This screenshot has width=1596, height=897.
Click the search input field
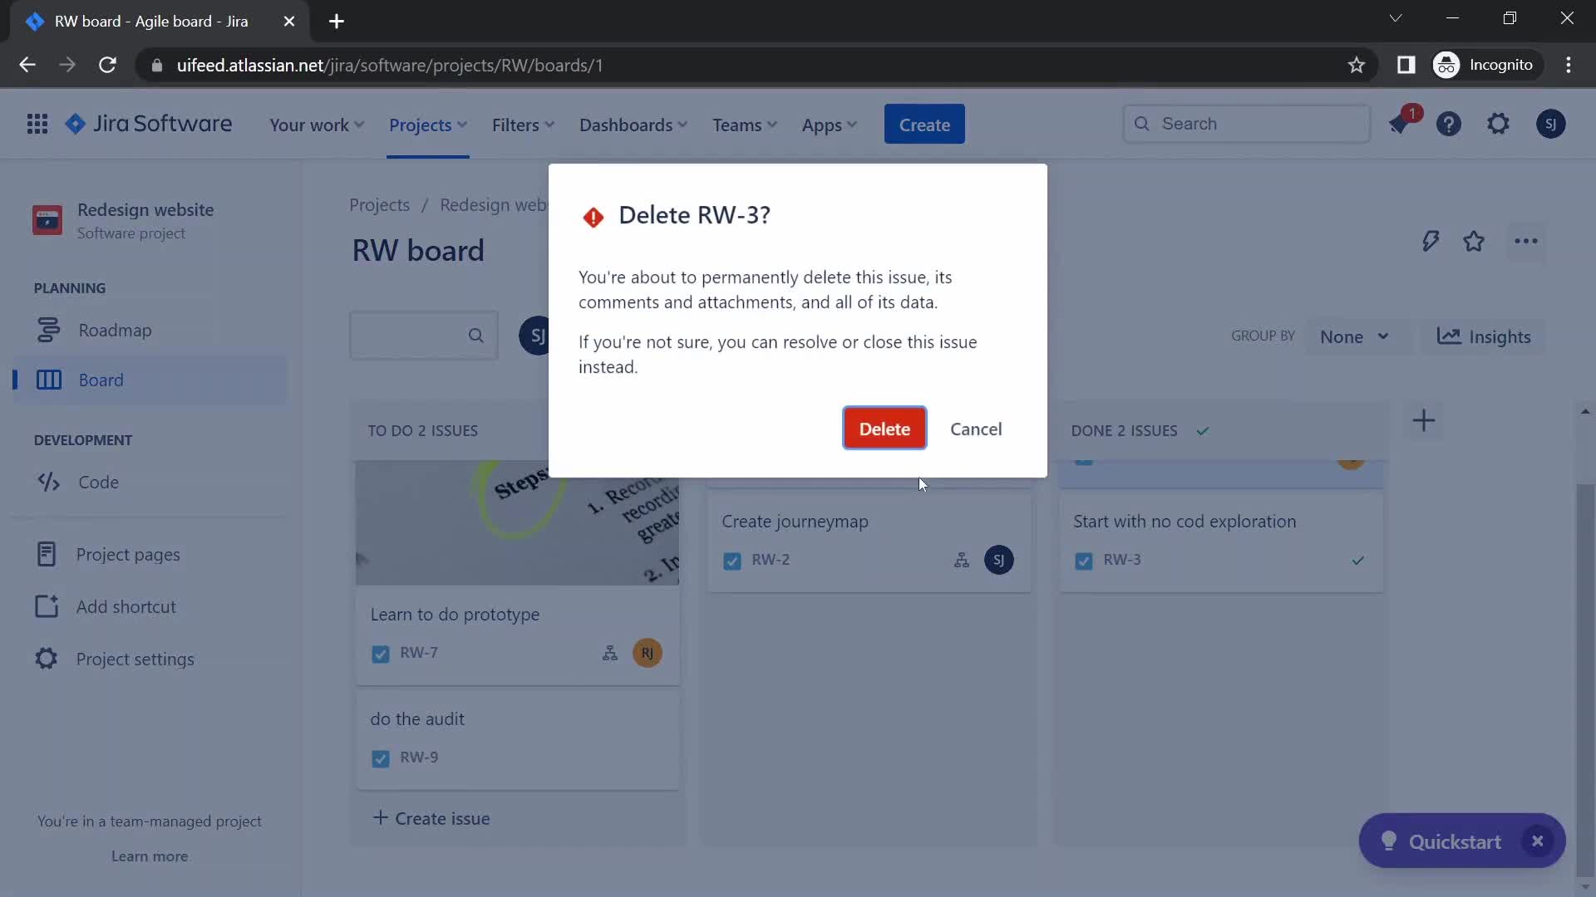tap(1248, 123)
